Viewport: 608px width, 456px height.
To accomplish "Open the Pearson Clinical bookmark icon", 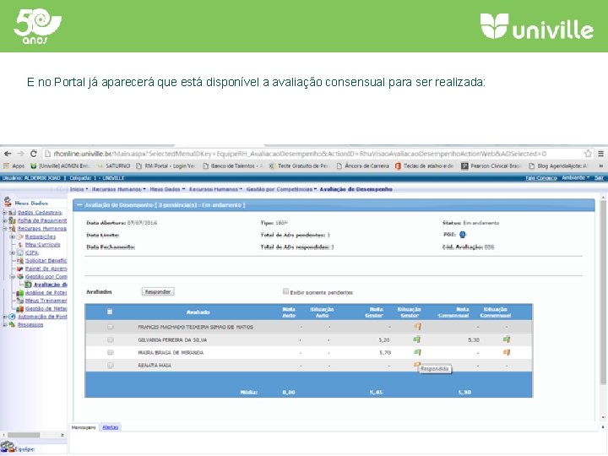I will tap(464, 166).
